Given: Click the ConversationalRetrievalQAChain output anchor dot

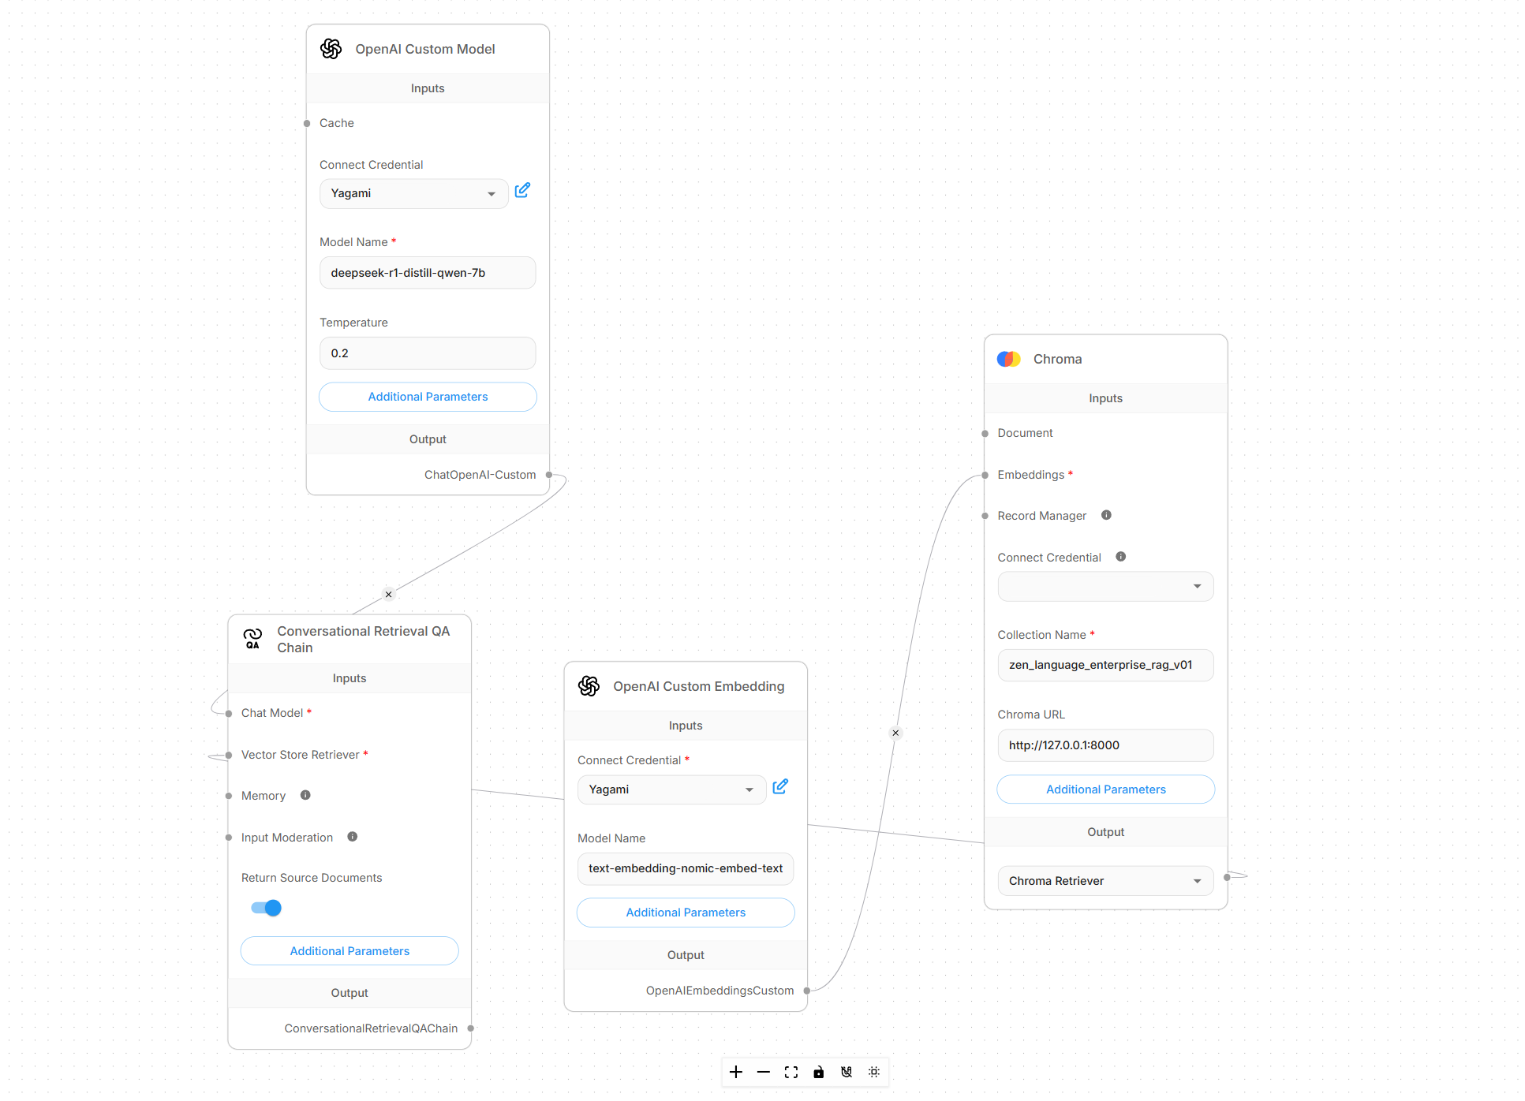Looking at the screenshot, I should [471, 1028].
